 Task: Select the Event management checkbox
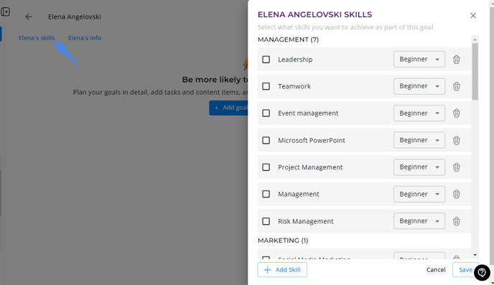(266, 113)
